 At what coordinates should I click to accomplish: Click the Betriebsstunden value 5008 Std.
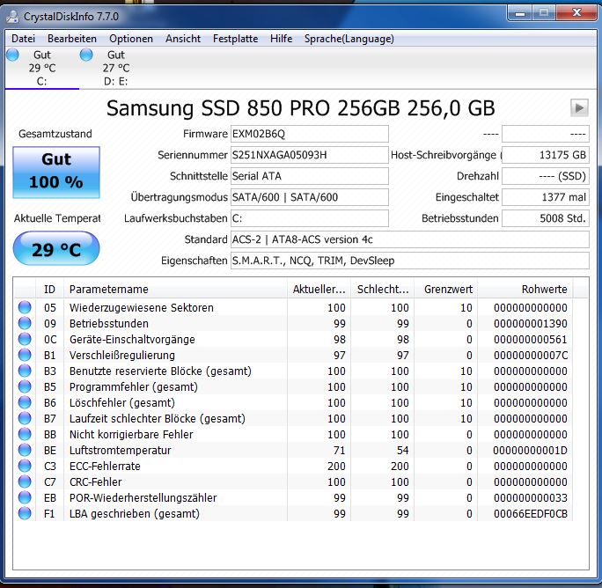click(546, 218)
